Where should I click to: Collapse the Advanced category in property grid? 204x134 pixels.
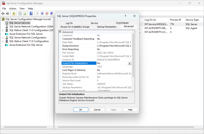pos(60,32)
